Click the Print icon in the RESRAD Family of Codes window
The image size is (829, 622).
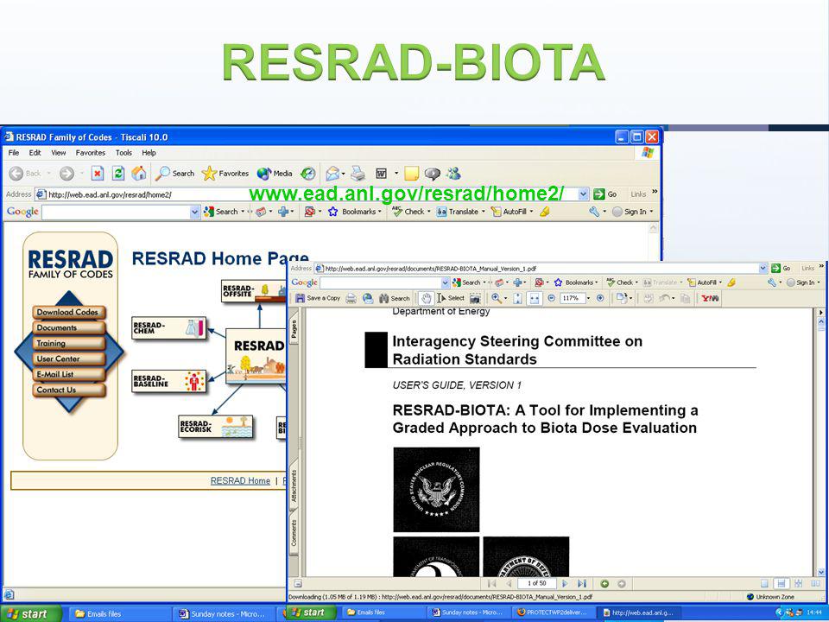358,173
